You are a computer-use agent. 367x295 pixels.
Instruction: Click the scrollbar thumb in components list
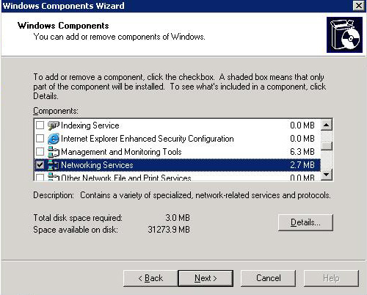327,146
